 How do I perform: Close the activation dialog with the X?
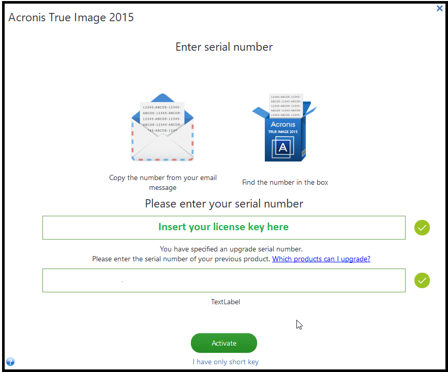click(439, 8)
